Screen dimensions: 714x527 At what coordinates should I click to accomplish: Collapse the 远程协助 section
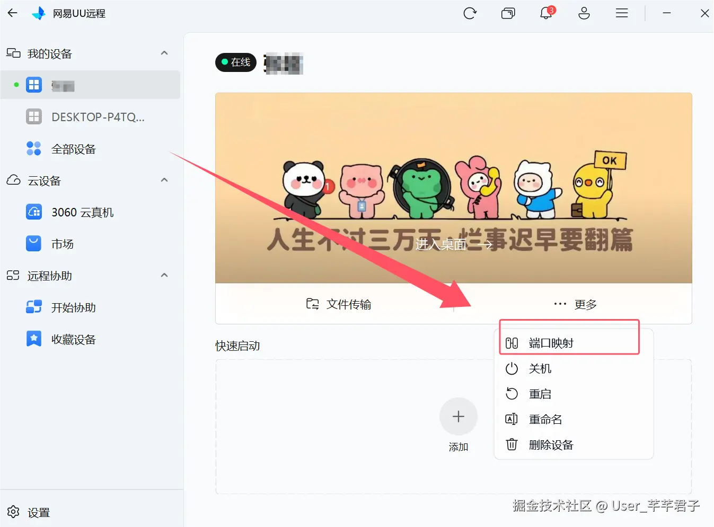coord(164,275)
